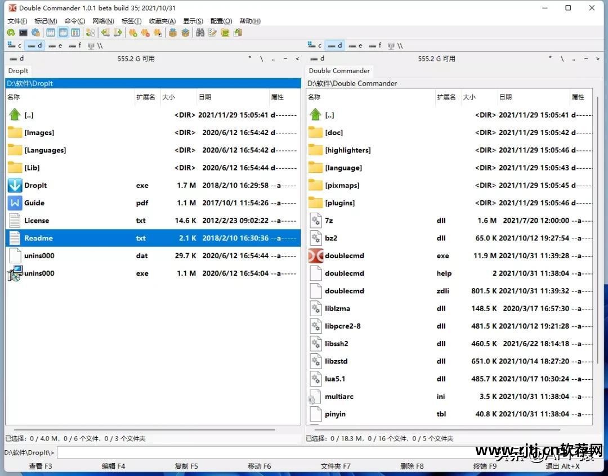The image size is (608, 476).
Task: Switch to brief view in toolbar
Action: tap(51, 33)
